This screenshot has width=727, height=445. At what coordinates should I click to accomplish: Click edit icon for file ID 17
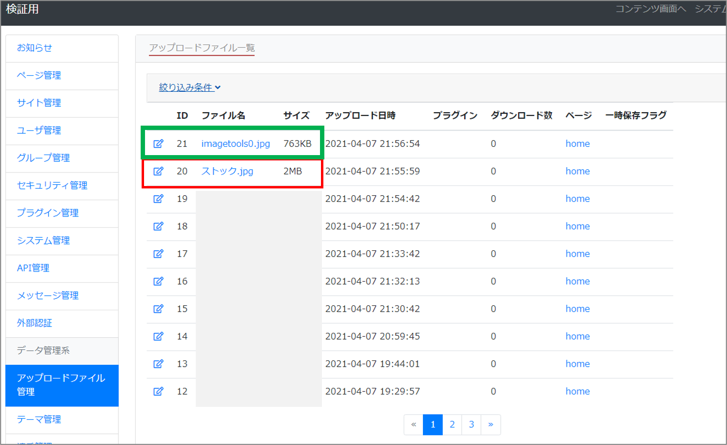(x=158, y=254)
